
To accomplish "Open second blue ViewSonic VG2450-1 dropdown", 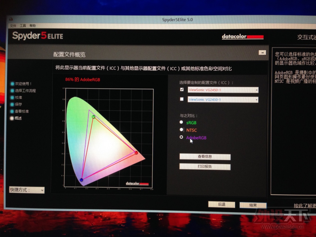I will point(223,100).
